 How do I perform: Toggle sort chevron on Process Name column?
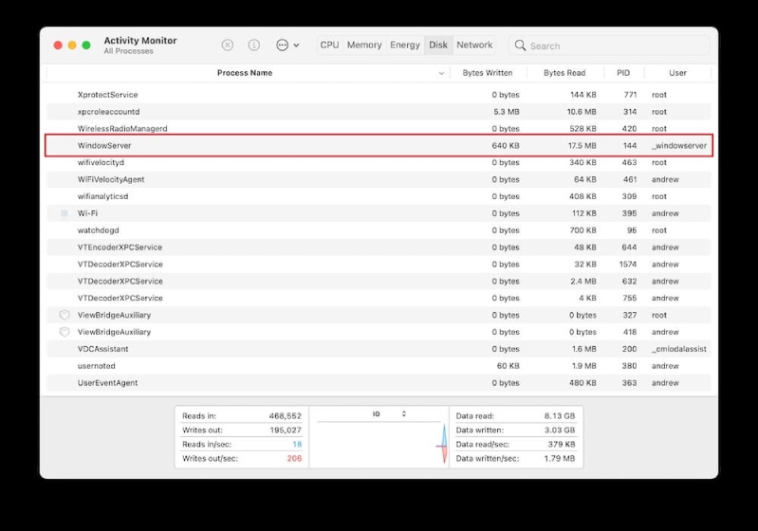pos(441,73)
